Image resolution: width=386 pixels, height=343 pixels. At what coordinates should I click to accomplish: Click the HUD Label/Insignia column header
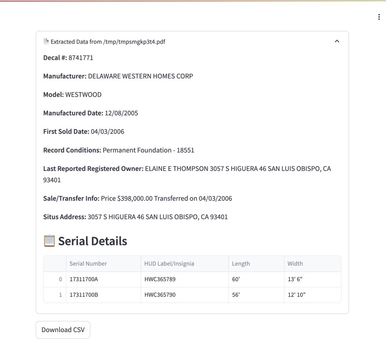[x=169, y=264]
